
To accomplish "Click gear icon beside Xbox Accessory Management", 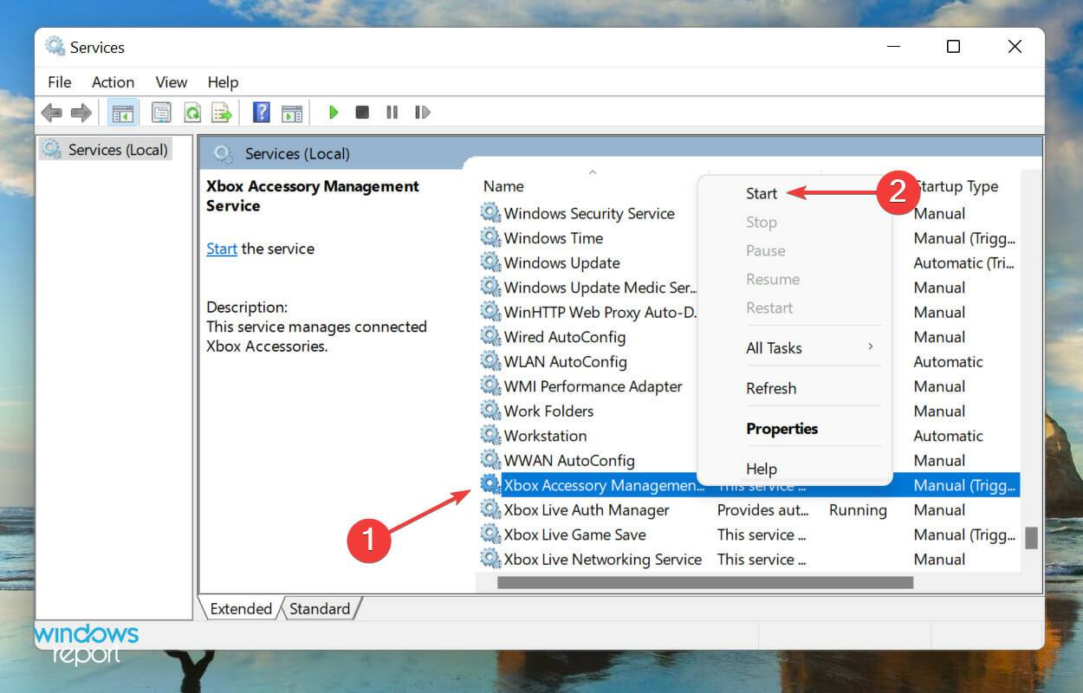I will [x=490, y=485].
